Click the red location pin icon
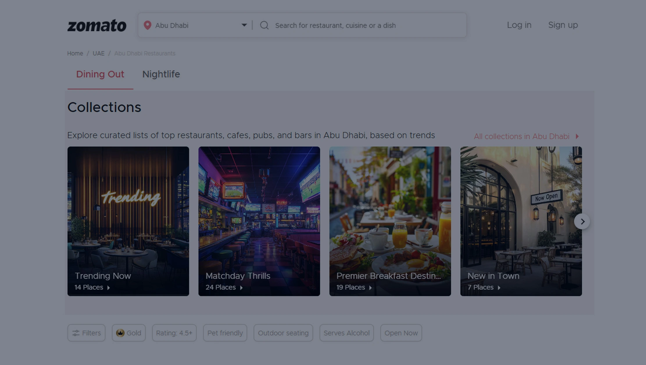 click(148, 25)
